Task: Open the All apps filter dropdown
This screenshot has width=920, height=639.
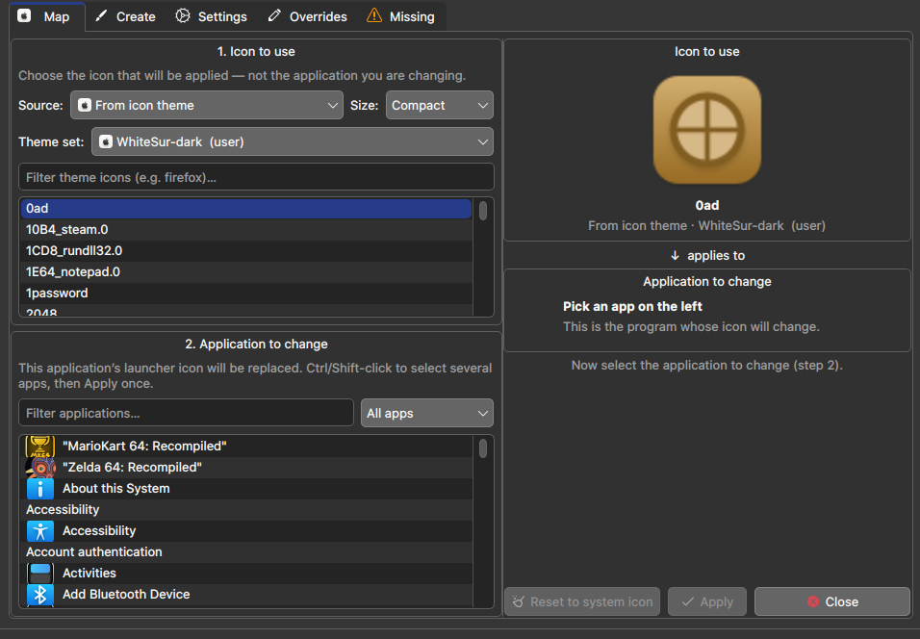Action: (426, 413)
